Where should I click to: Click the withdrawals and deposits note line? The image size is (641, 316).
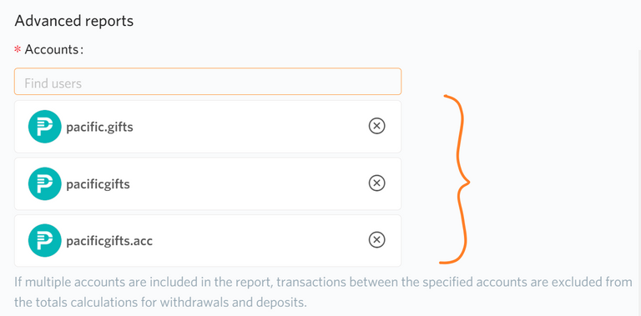[160, 303]
